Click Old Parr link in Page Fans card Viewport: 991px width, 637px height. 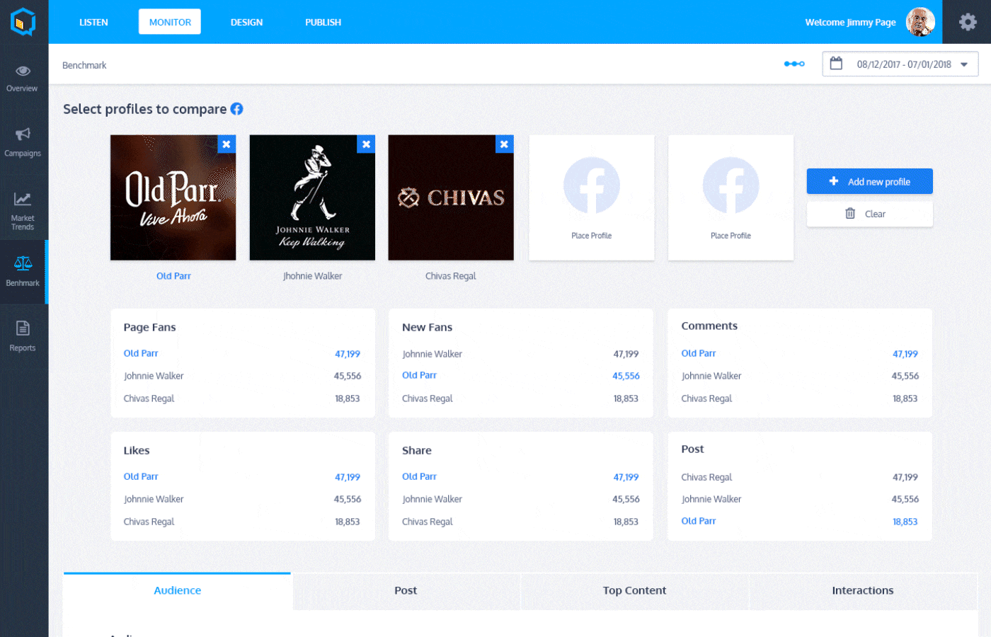point(141,353)
